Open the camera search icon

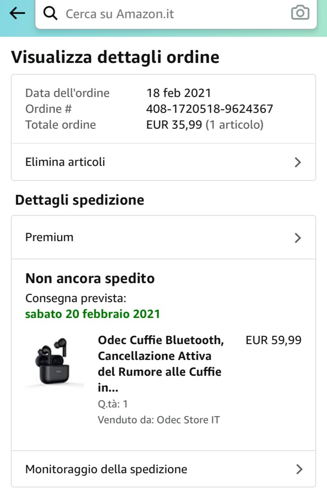coord(300,13)
